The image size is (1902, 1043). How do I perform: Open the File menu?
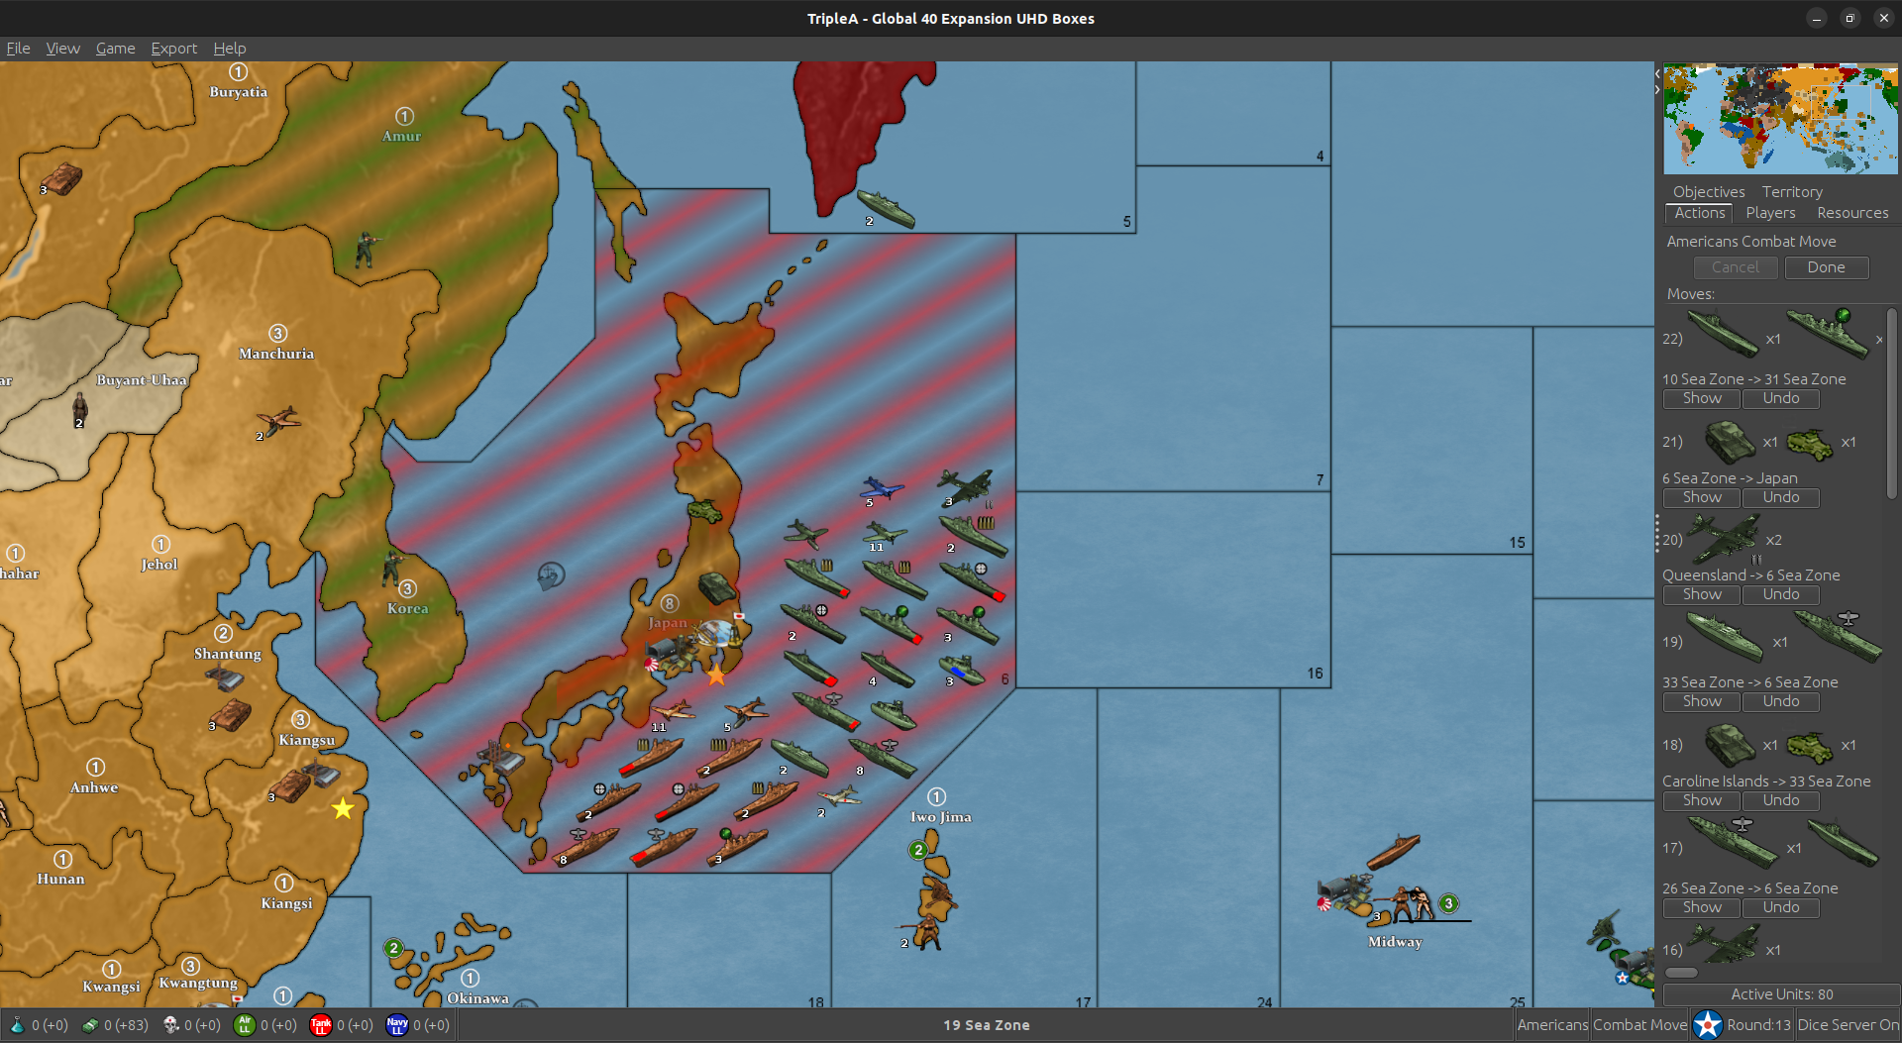click(18, 49)
